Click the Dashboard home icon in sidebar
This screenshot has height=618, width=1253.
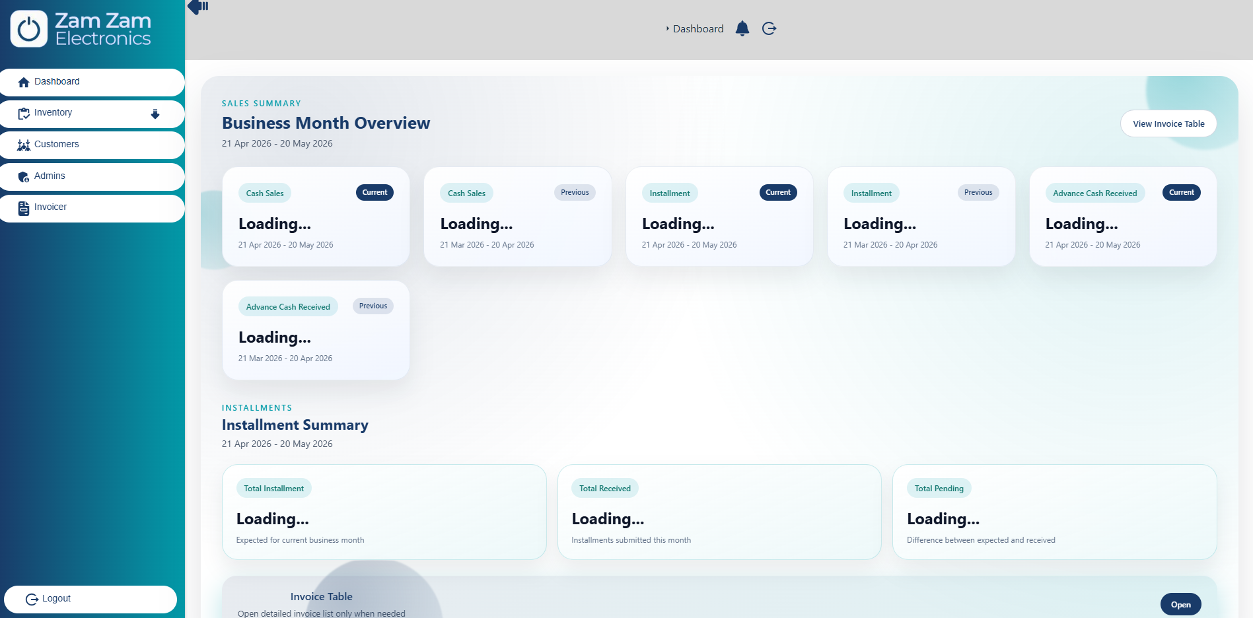(x=24, y=82)
